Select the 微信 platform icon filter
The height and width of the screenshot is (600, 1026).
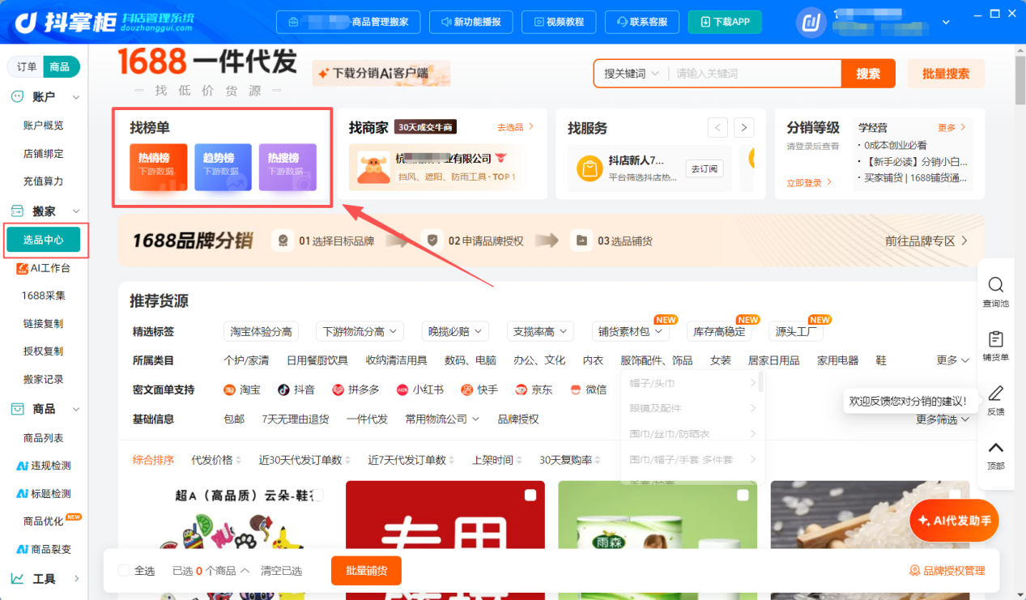[x=576, y=389]
